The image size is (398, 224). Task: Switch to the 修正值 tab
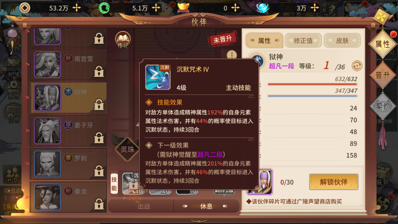(x=303, y=40)
